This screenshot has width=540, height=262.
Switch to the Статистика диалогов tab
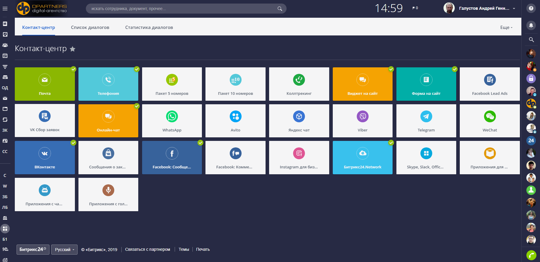149,27
